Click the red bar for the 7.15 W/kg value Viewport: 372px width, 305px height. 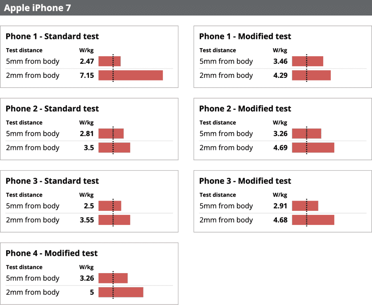click(x=131, y=76)
